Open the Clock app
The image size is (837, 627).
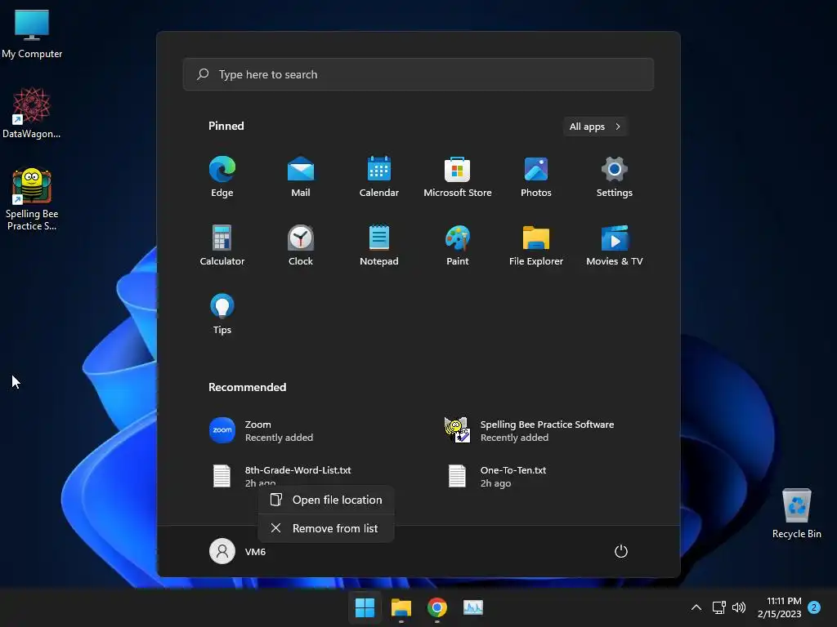tap(301, 245)
